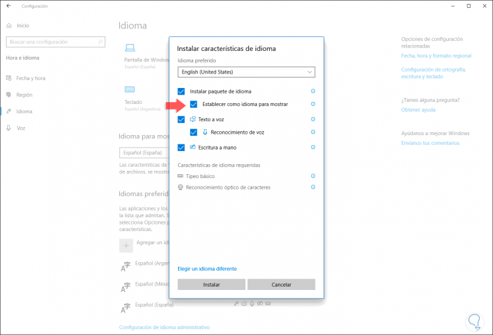Uncheck Reconocimiento de voz

194,132
